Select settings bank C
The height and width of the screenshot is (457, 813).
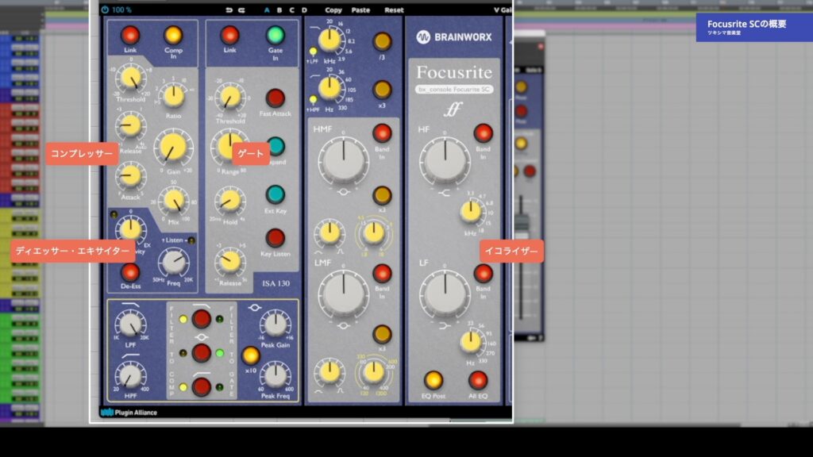292,10
